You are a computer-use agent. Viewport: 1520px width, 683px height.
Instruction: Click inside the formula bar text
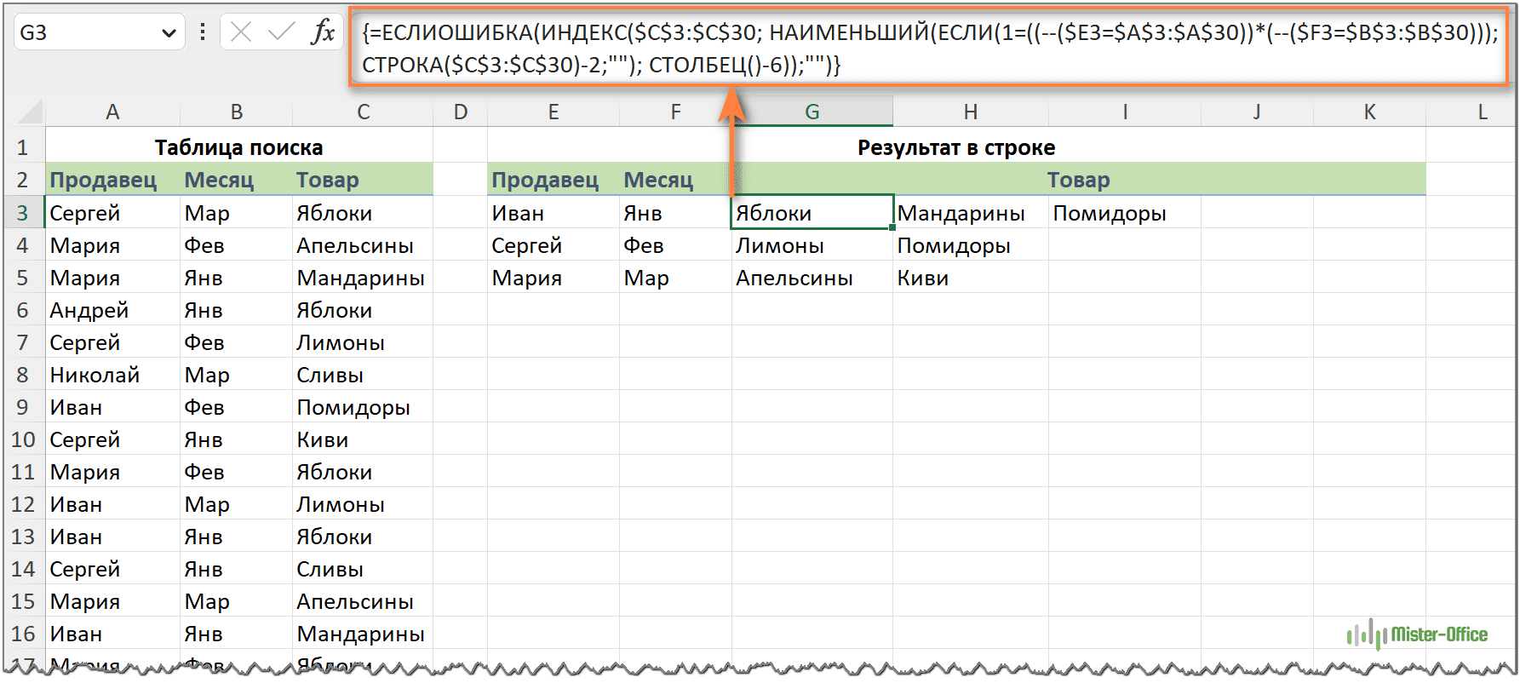[928, 49]
